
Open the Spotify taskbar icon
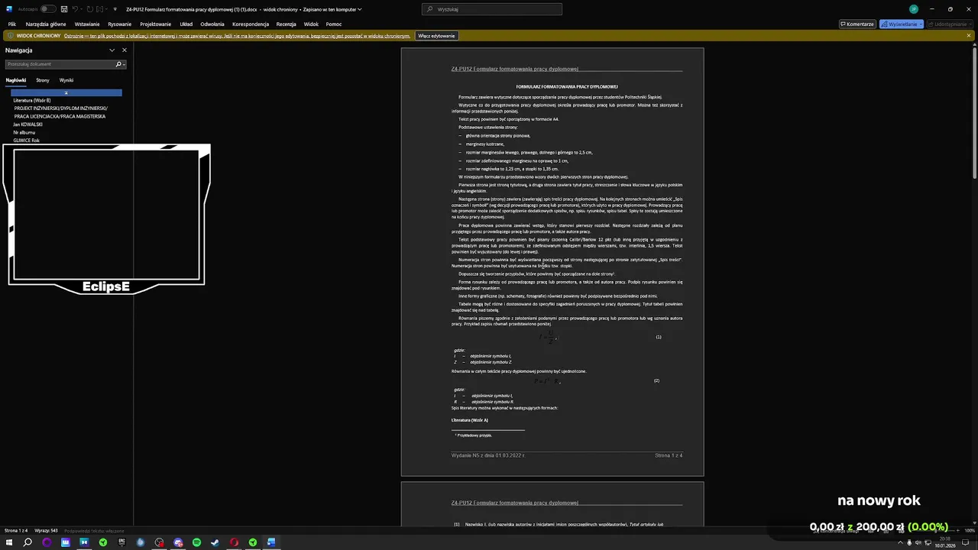[x=196, y=542]
